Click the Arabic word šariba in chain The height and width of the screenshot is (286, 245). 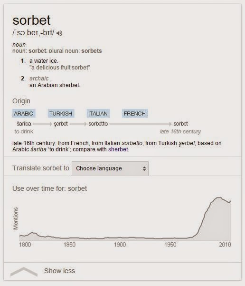[24, 124]
